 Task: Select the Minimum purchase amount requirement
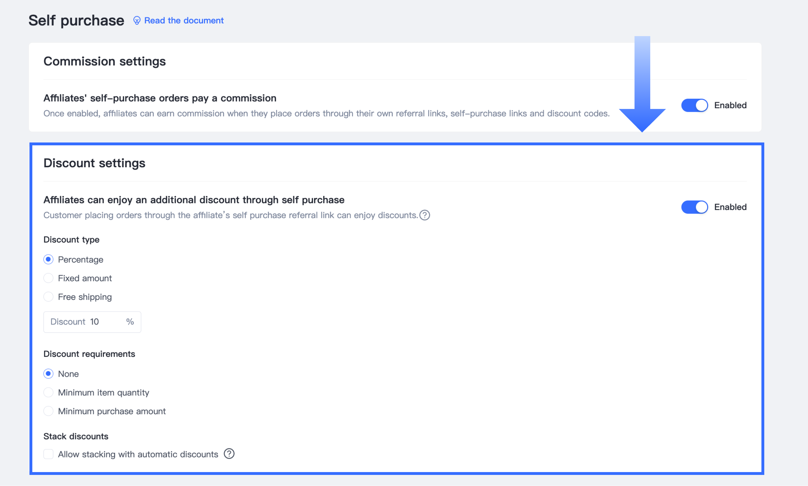pos(48,411)
